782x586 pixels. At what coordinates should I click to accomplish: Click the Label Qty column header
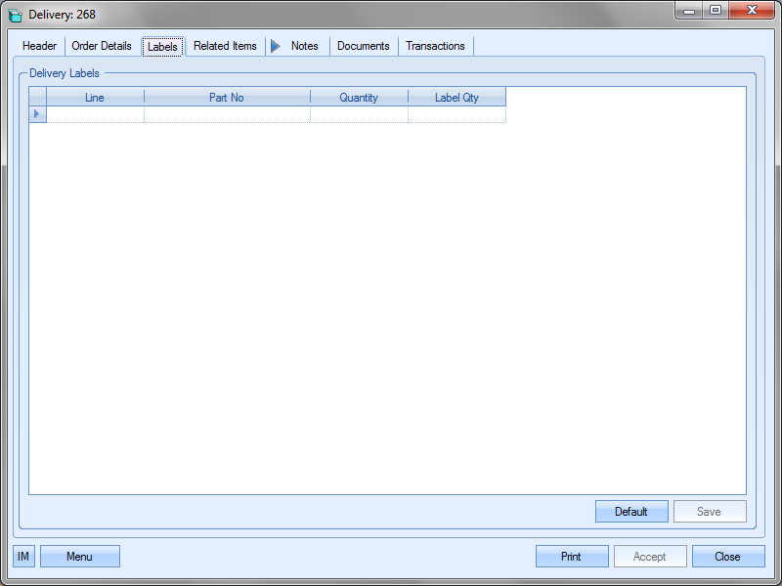coord(456,97)
